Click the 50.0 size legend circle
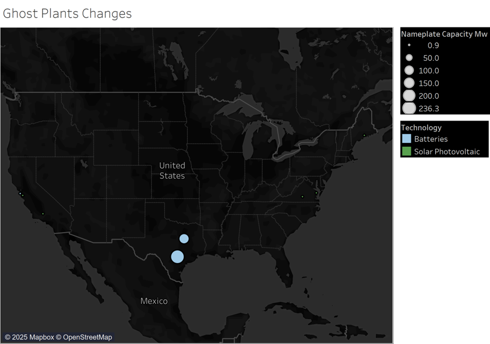 click(409, 58)
